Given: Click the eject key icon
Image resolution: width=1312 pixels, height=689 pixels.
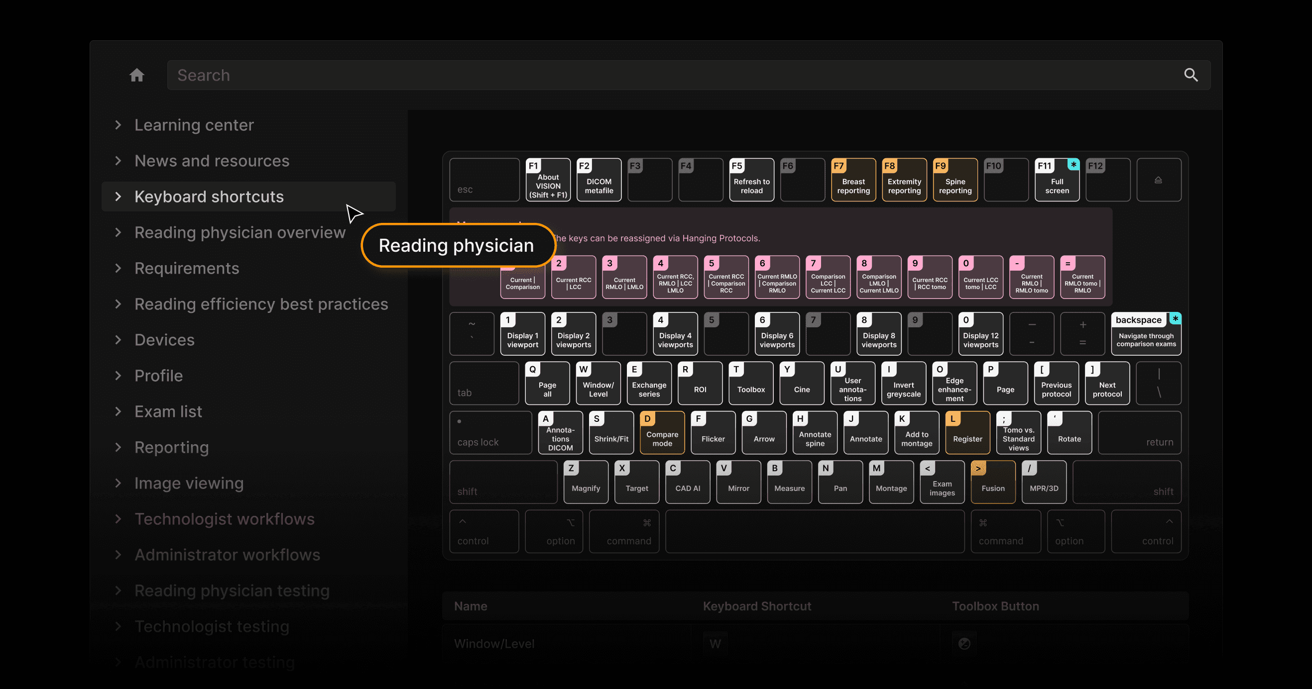Looking at the screenshot, I should [x=1158, y=180].
